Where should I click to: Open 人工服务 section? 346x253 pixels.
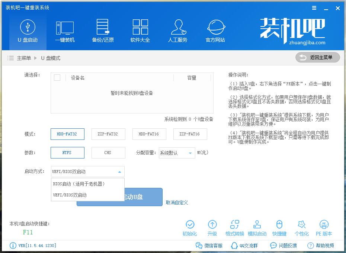click(177, 31)
